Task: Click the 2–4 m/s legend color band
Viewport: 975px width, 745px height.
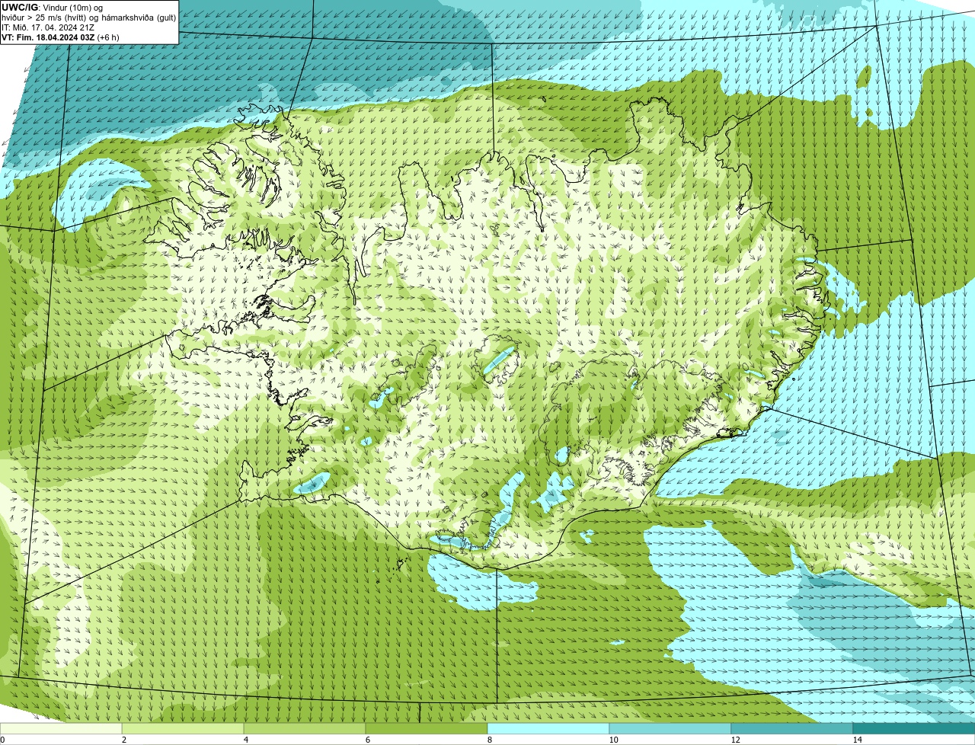Action: [x=183, y=728]
